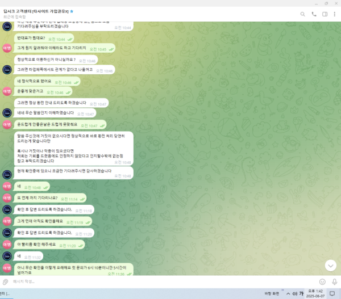
Task: Click pink avatar beside 아니 무슨 확인을 message
Action: pos(7,268)
